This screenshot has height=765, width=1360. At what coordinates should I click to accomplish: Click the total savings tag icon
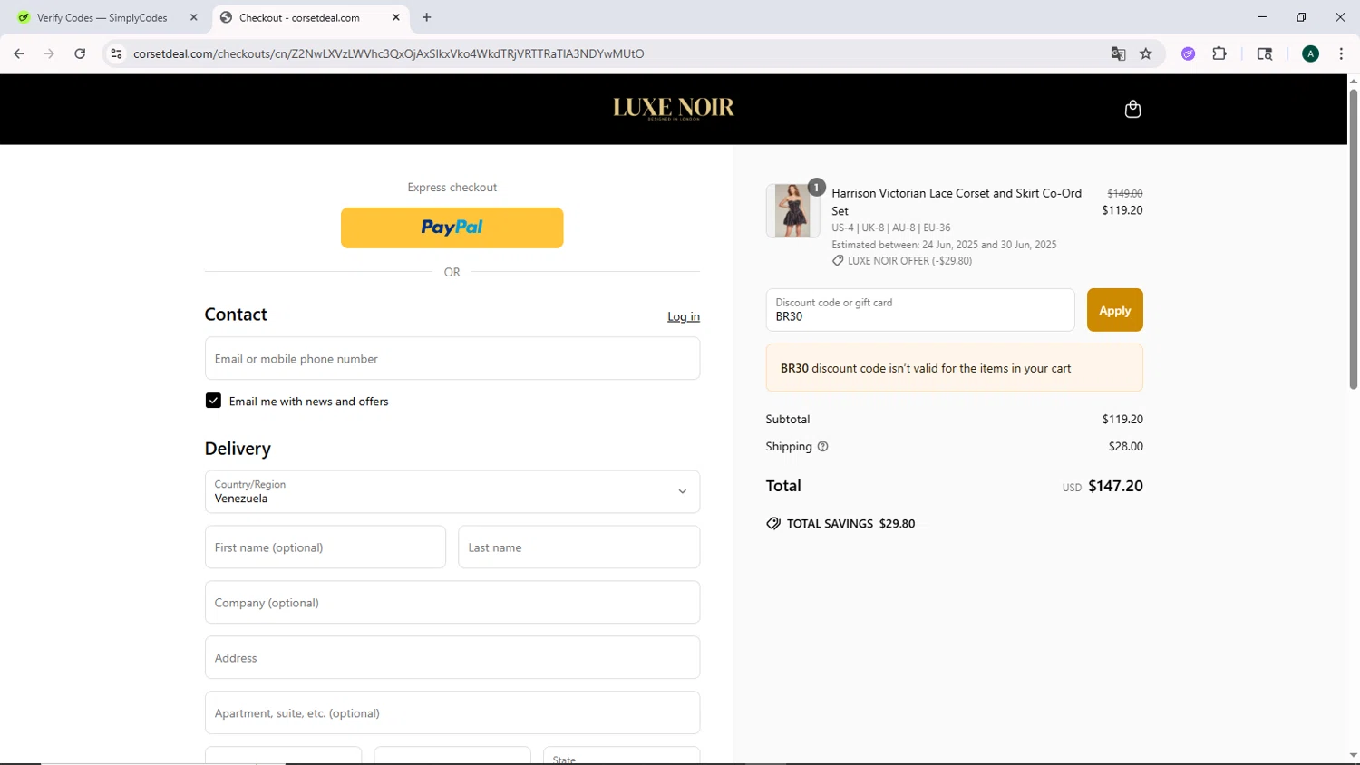tap(773, 523)
